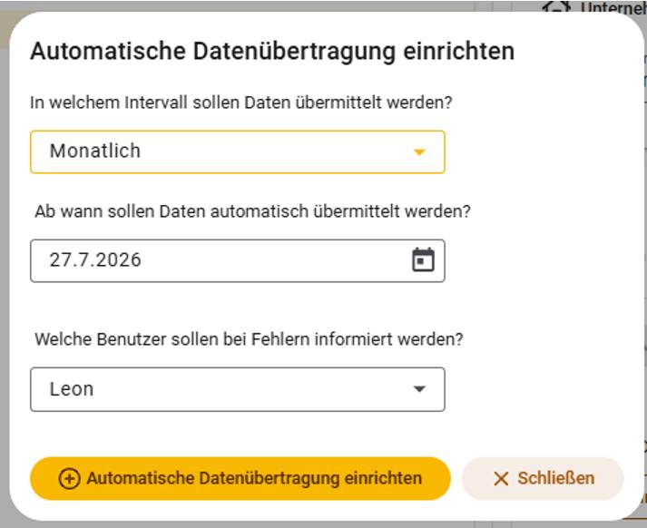Click the start date field showing 27.7.2026
Image resolution: width=647 pixels, height=528 pixels.
tap(238, 260)
